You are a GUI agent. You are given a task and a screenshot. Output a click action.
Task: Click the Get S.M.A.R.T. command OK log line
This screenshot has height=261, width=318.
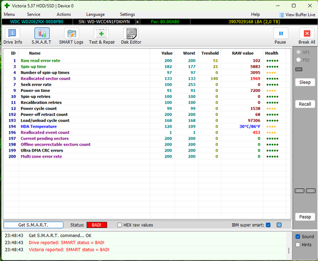tap(60, 236)
